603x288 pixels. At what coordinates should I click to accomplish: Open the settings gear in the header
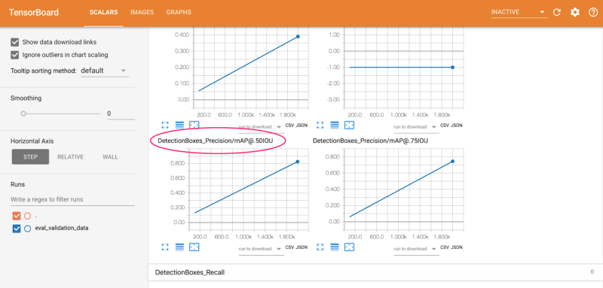pyautogui.click(x=574, y=12)
